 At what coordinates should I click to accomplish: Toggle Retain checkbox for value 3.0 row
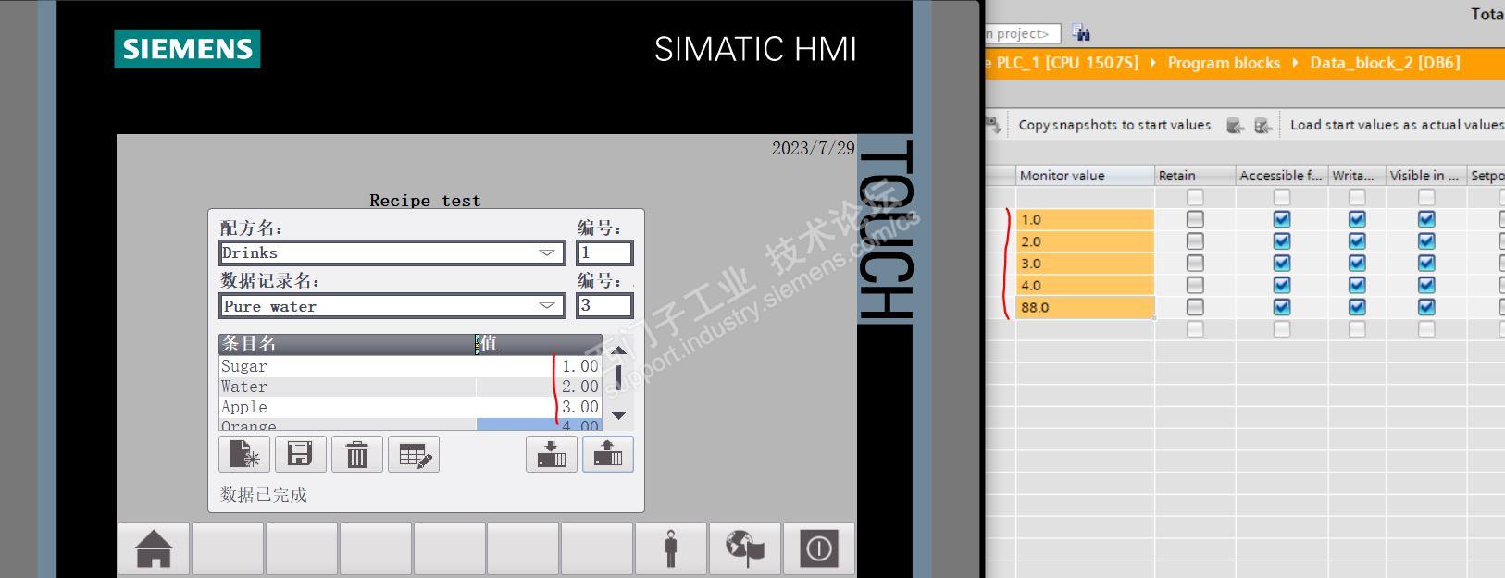[1195, 264]
